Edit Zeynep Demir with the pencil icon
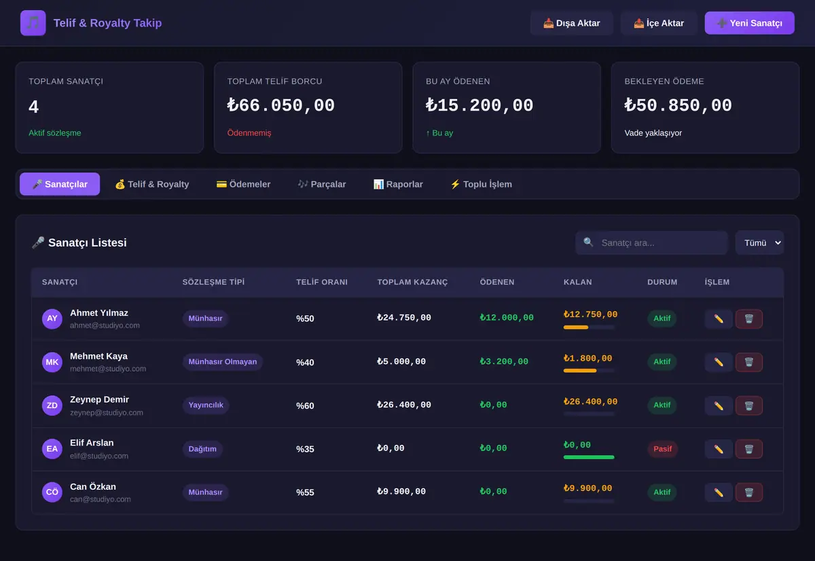This screenshot has width=815, height=561. pyautogui.click(x=719, y=405)
